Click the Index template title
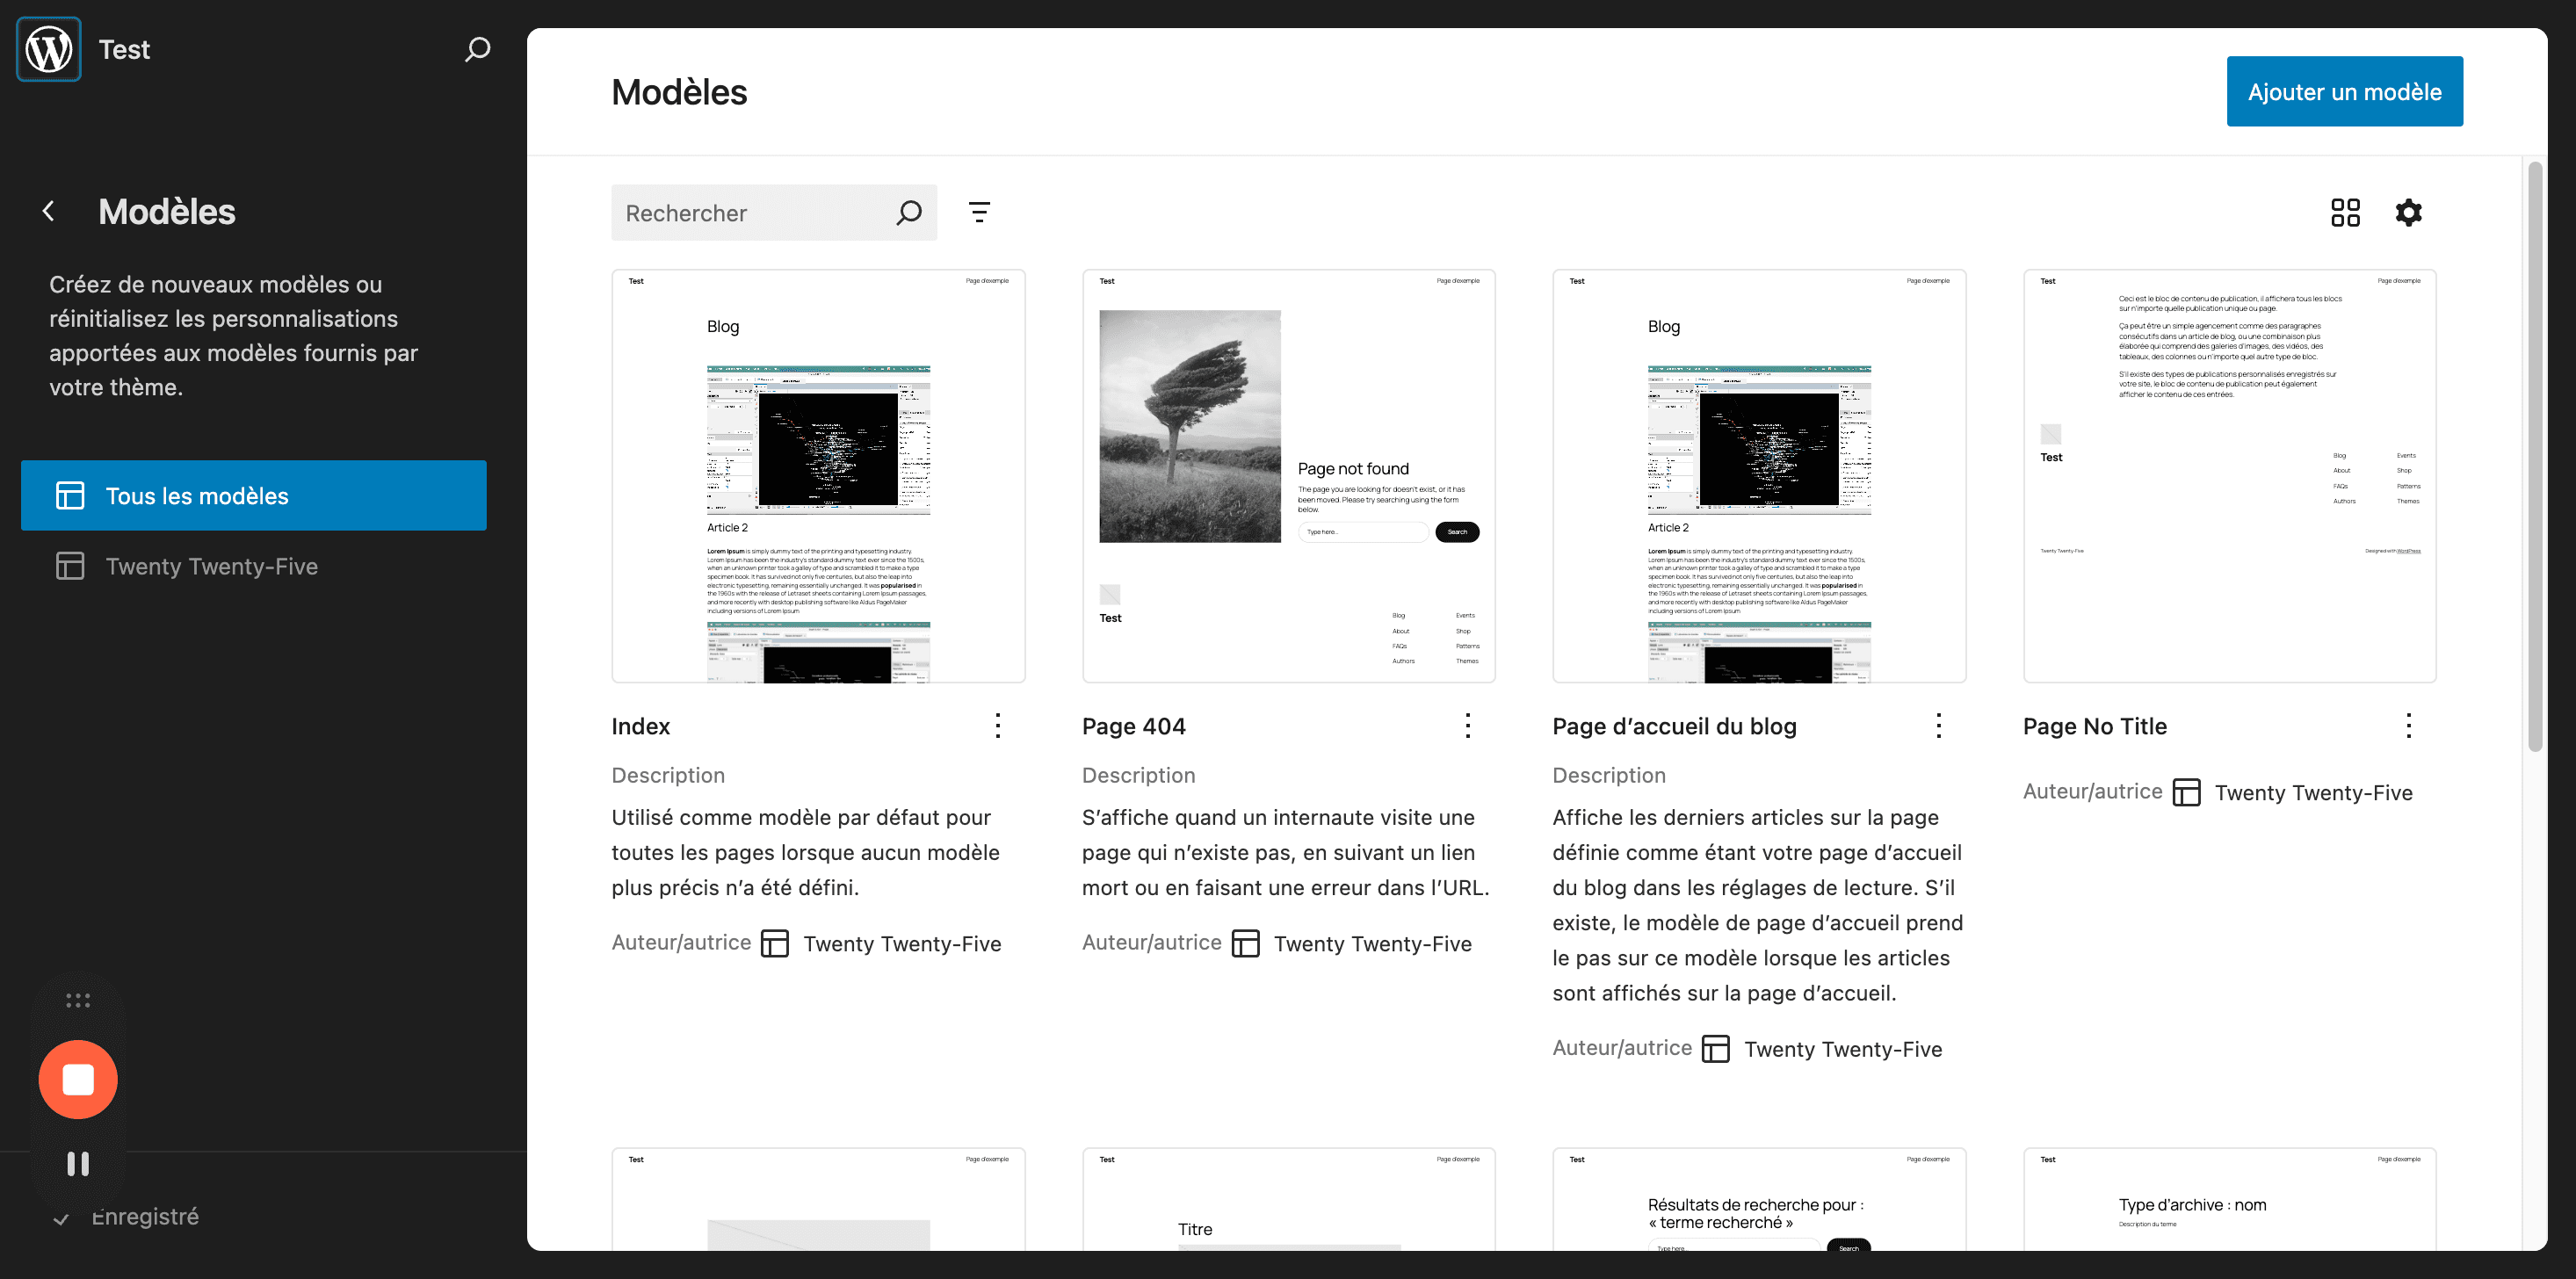The height and width of the screenshot is (1279, 2576). pyautogui.click(x=641, y=726)
